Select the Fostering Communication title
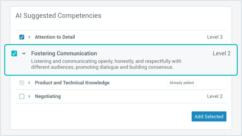Image resolution: width=242 pixels, height=136 pixels. pyautogui.click(x=64, y=54)
